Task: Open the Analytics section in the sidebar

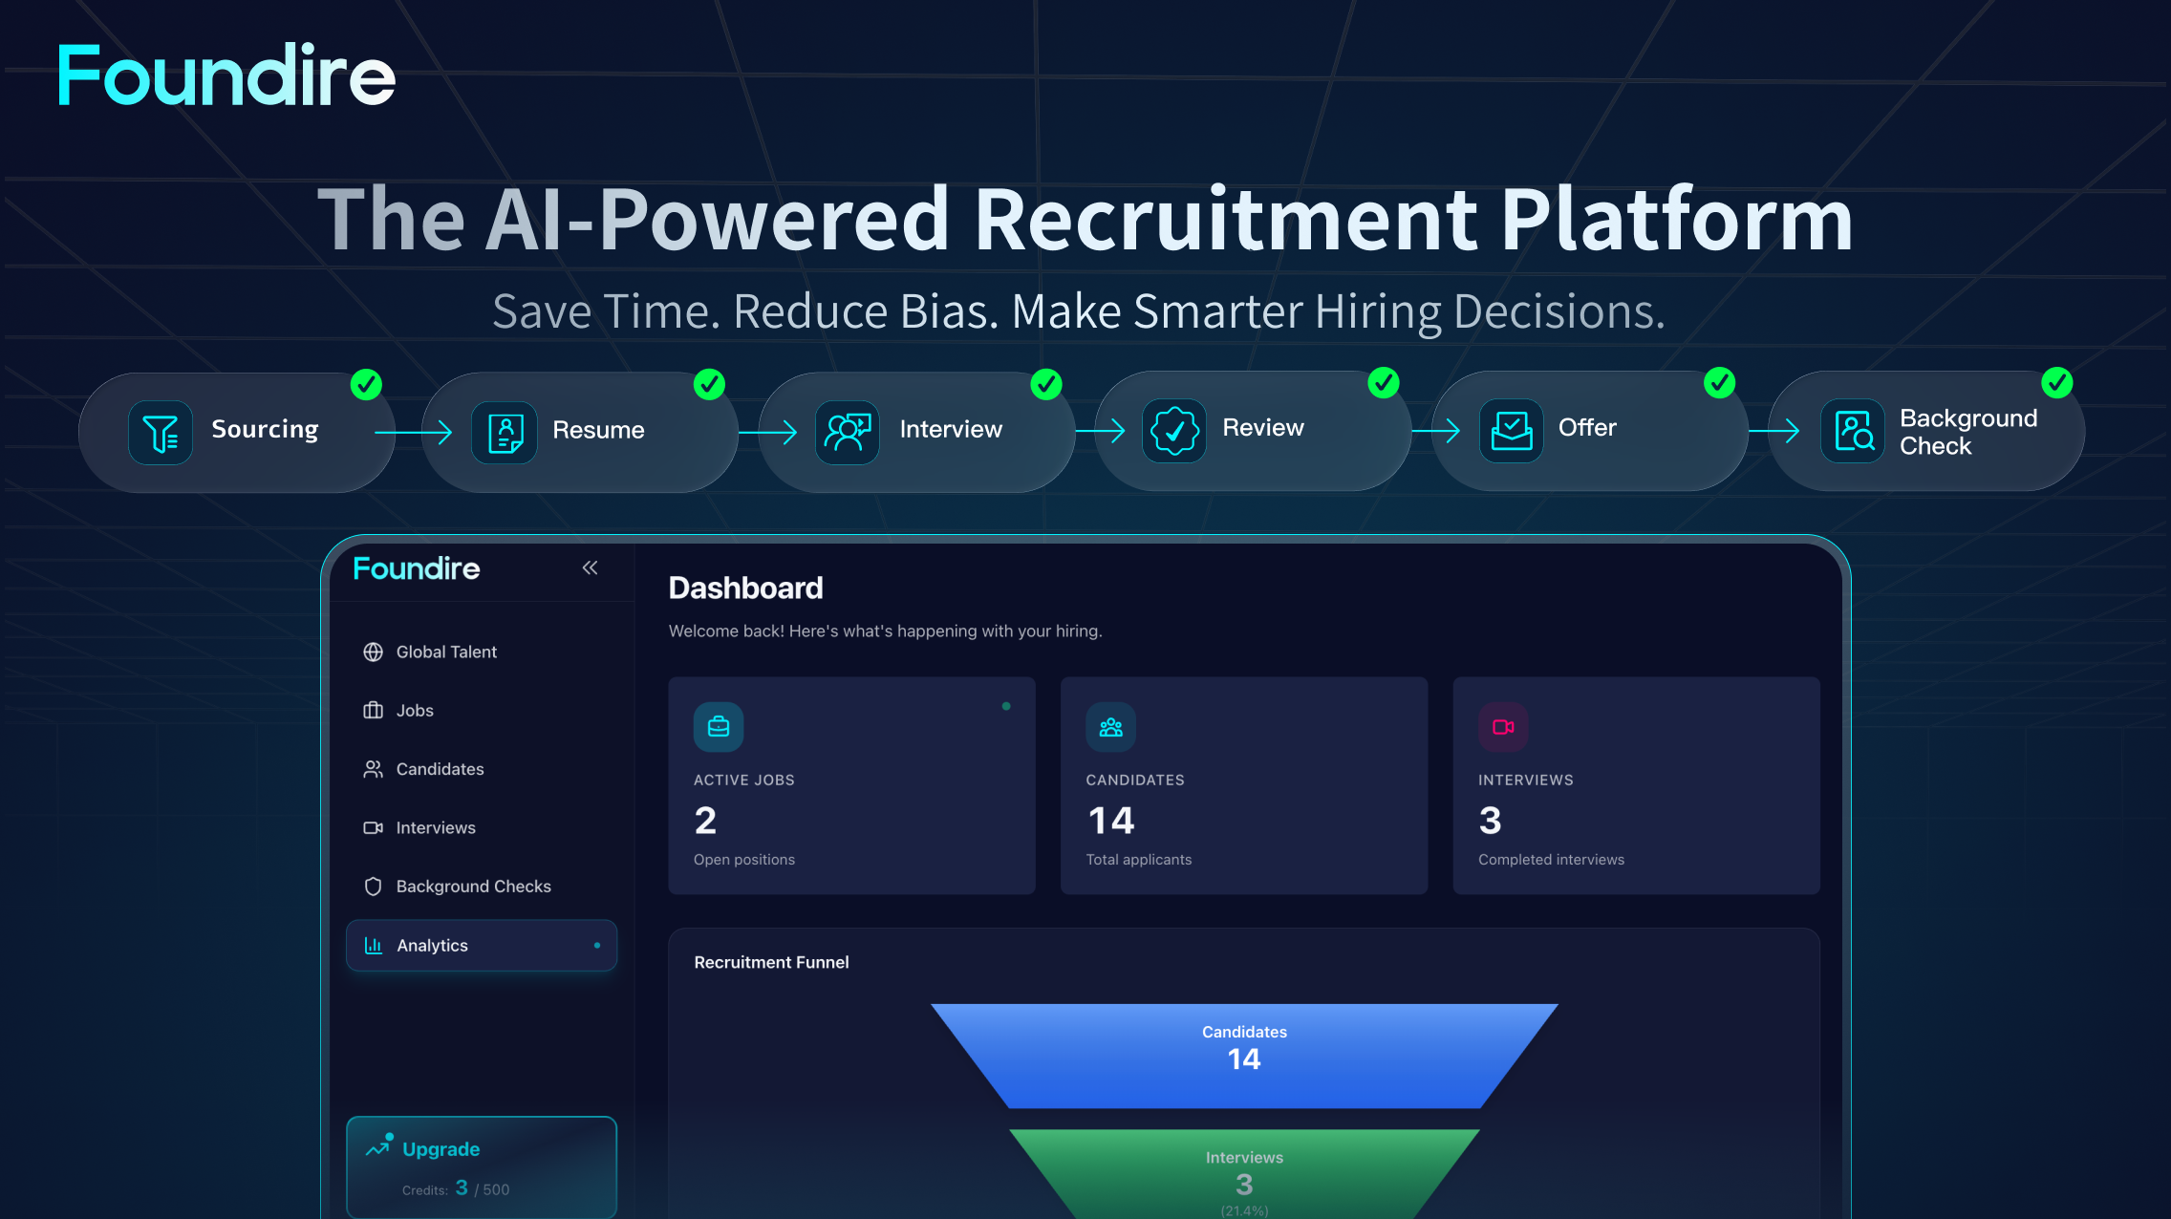Action: (432, 945)
